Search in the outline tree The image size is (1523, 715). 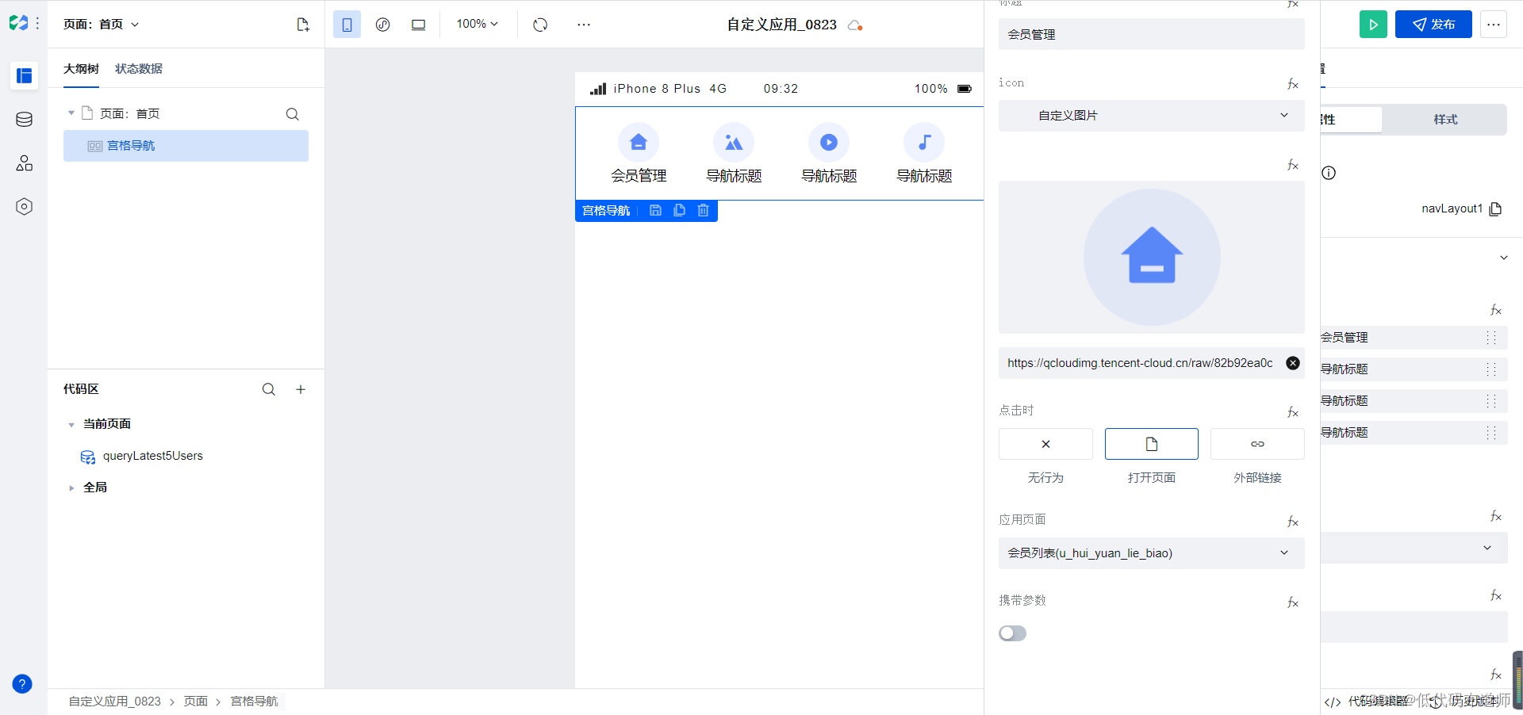click(x=293, y=114)
